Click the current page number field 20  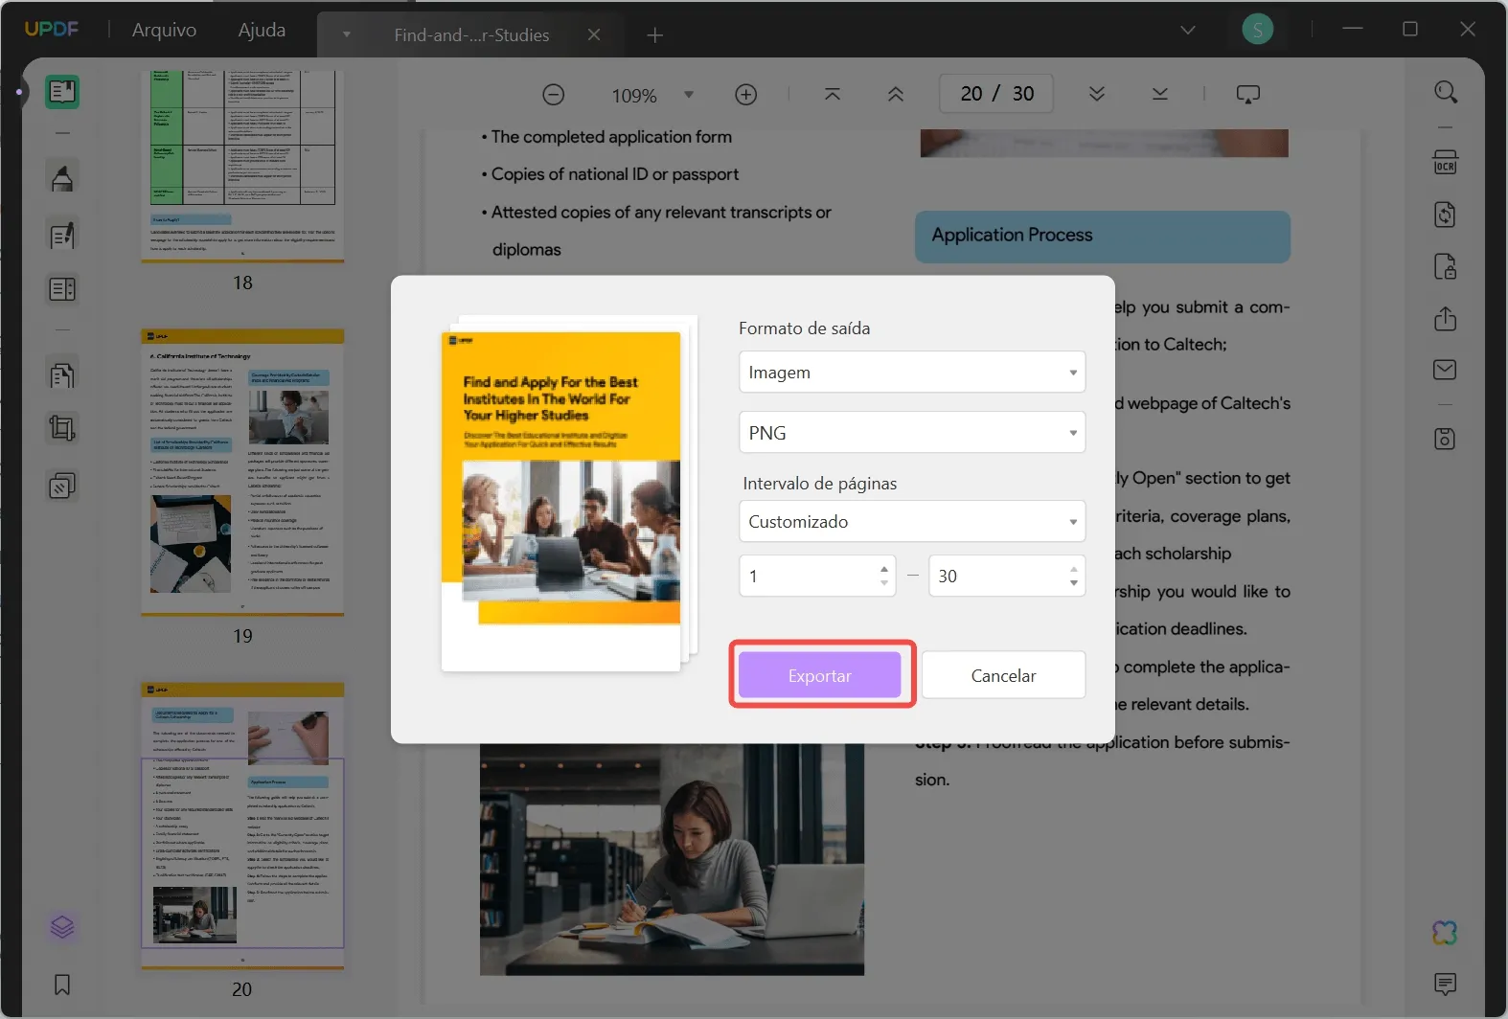[x=971, y=94]
